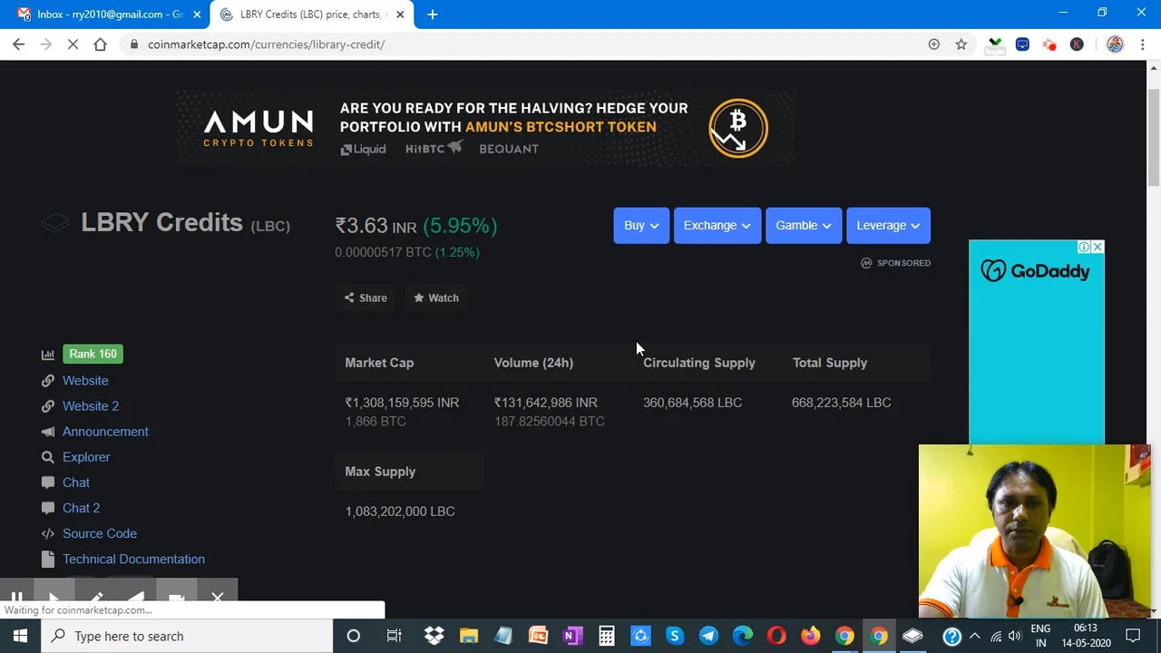Open Skype from the taskbar

674,636
